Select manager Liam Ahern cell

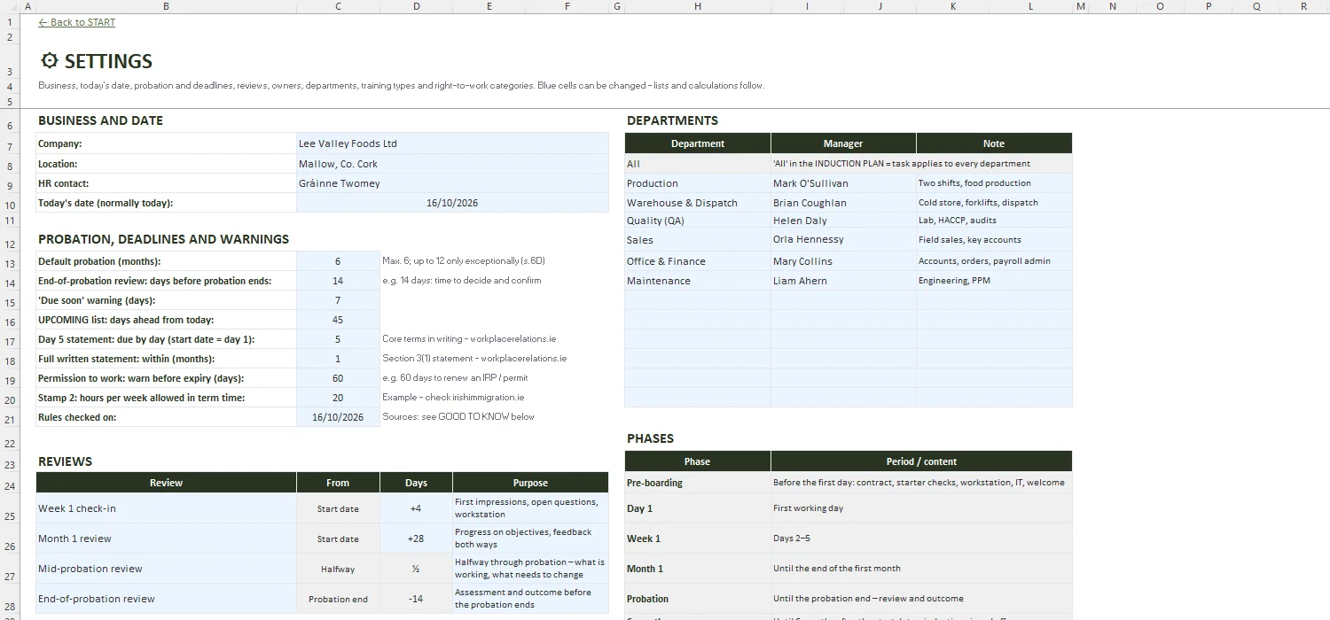pos(843,281)
